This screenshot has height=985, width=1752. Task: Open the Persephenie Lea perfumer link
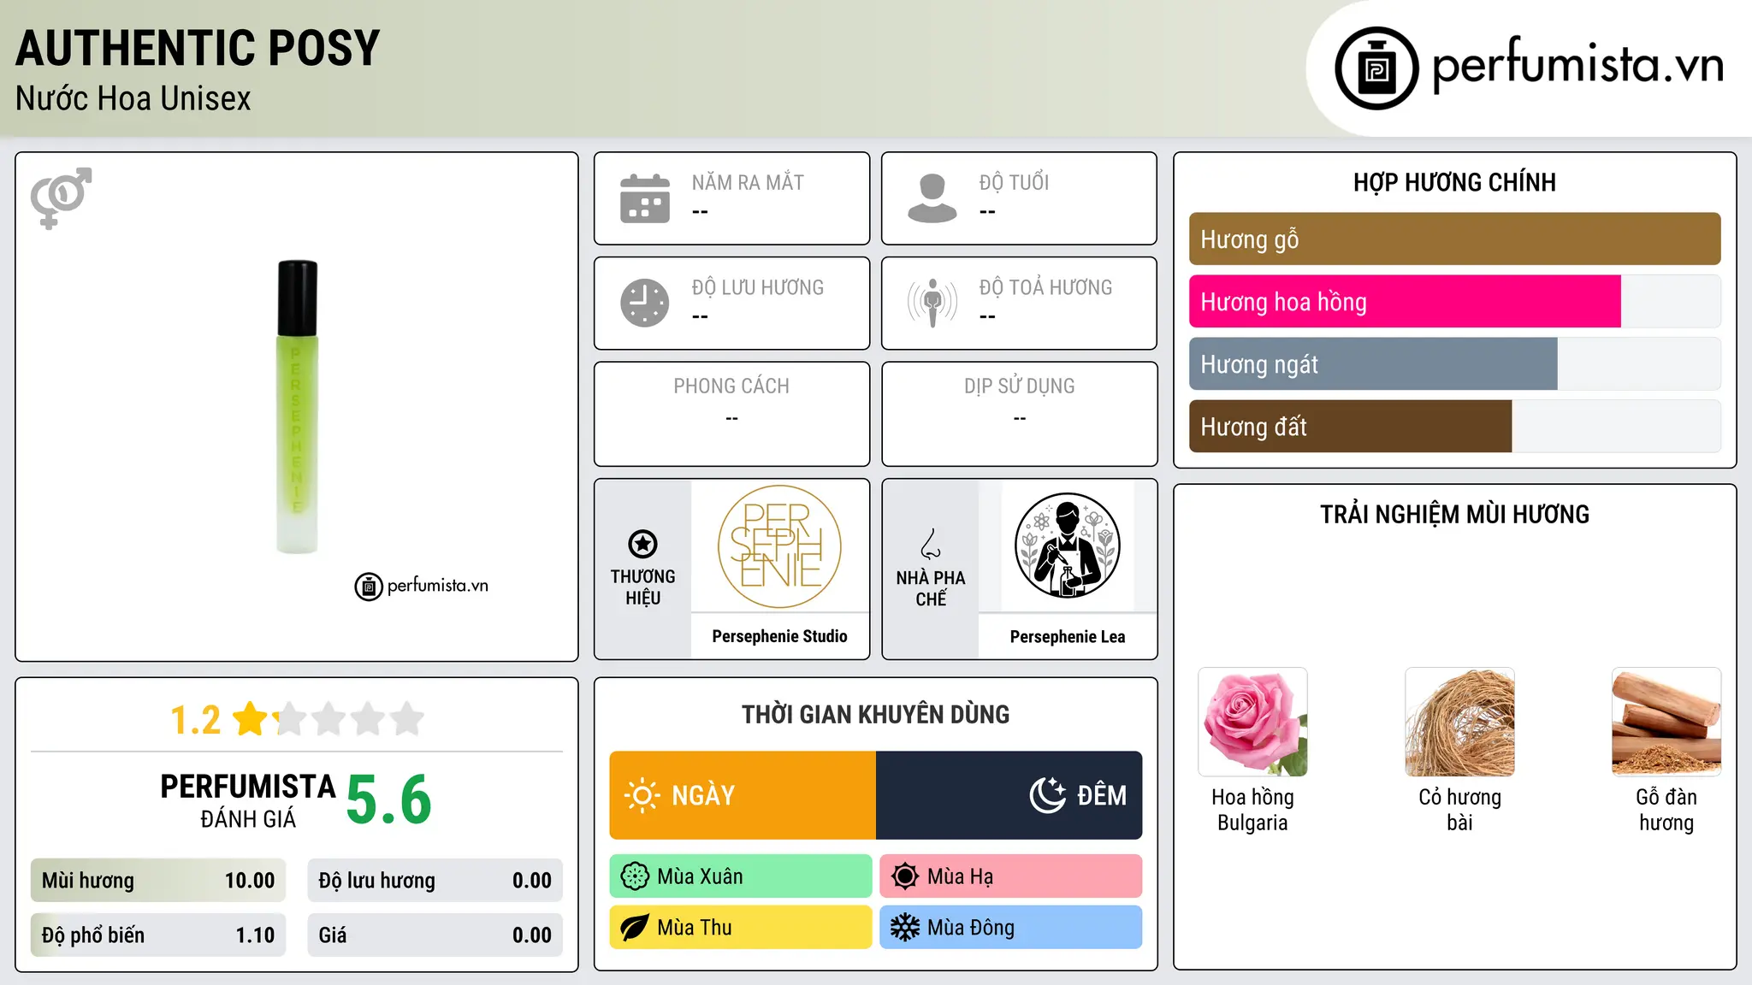click(x=1068, y=636)
